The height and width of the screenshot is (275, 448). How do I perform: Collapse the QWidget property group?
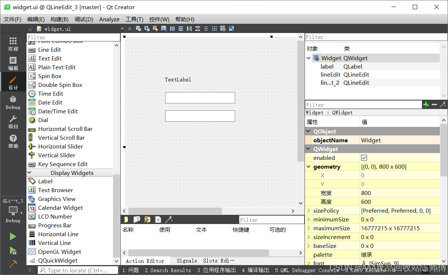pos(308,149)
